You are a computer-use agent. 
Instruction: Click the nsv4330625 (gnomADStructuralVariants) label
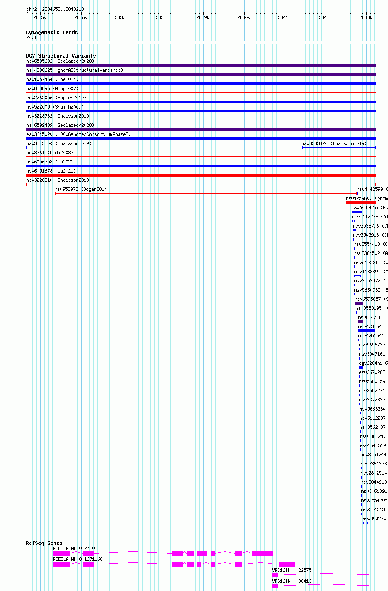pyautogui.click(x=75, y=70)
